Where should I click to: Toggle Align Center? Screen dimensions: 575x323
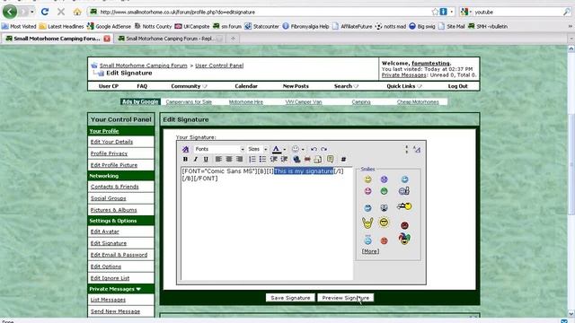(x=229, y=159)
